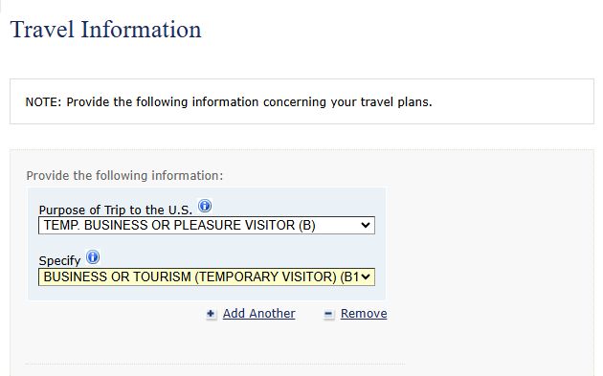Open info icon beside Purpose of Trip
This screenshot has height=376, width=603.
point(205,206)
